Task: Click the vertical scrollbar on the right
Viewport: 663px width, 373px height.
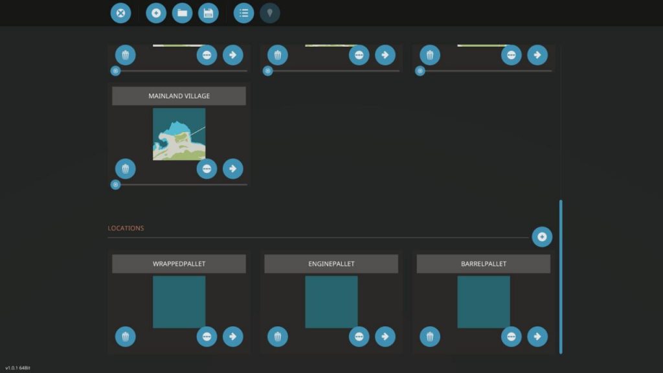Action: tap(561, 277)
